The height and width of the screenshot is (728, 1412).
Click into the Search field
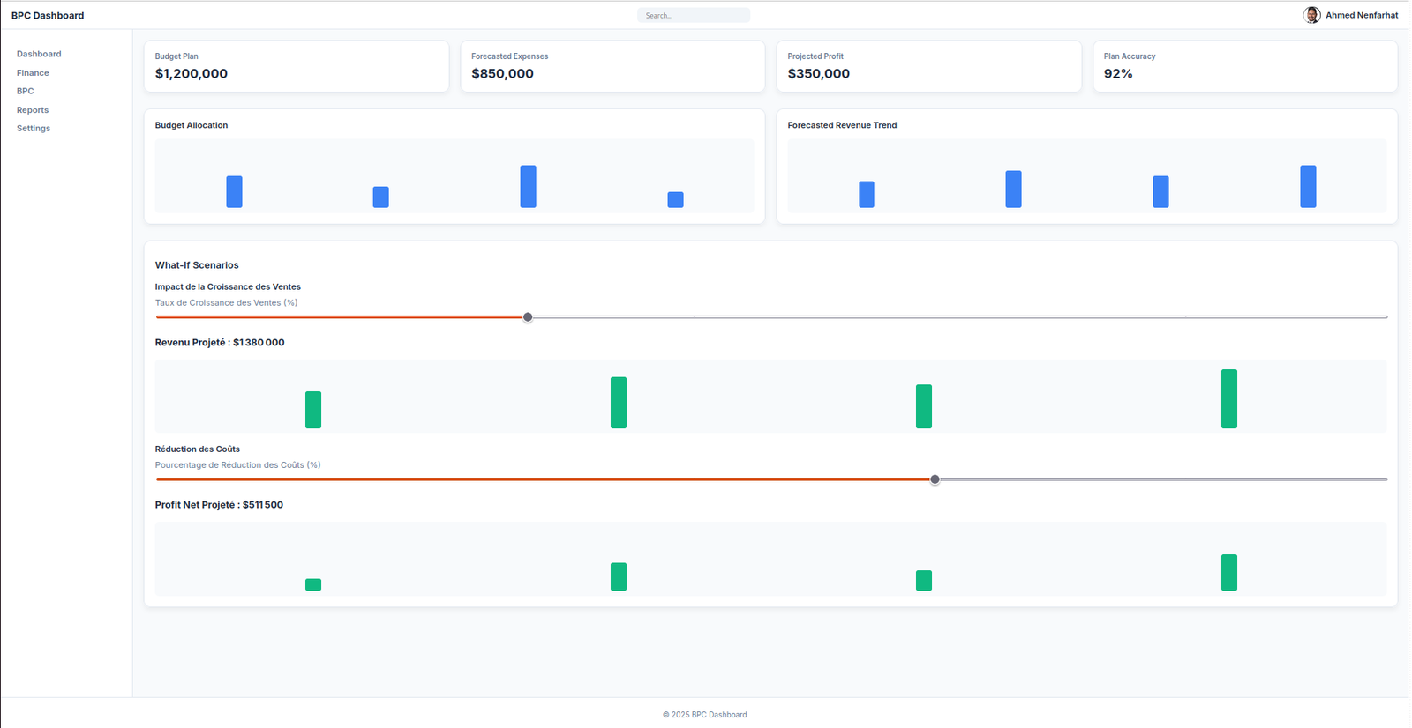tap(694, 15)
